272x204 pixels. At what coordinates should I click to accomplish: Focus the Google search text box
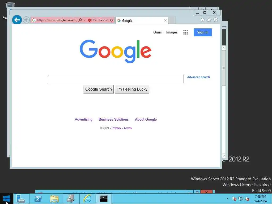pyautogui.click(x=116, y=79)
